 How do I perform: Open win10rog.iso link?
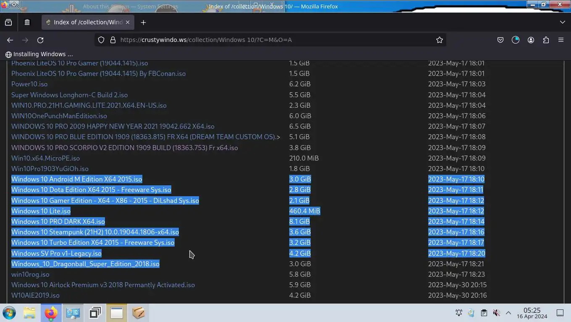(30, 274)
